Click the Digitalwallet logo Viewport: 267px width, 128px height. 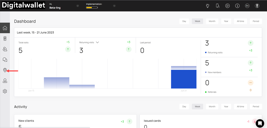coord(23,5)
